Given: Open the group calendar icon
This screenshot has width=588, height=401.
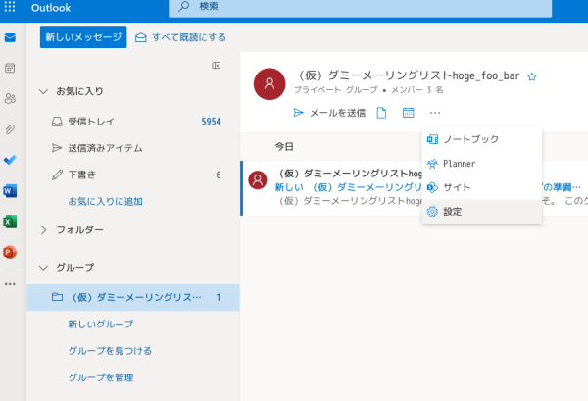Looking at the screenshot, I should (x=409, y=113).
